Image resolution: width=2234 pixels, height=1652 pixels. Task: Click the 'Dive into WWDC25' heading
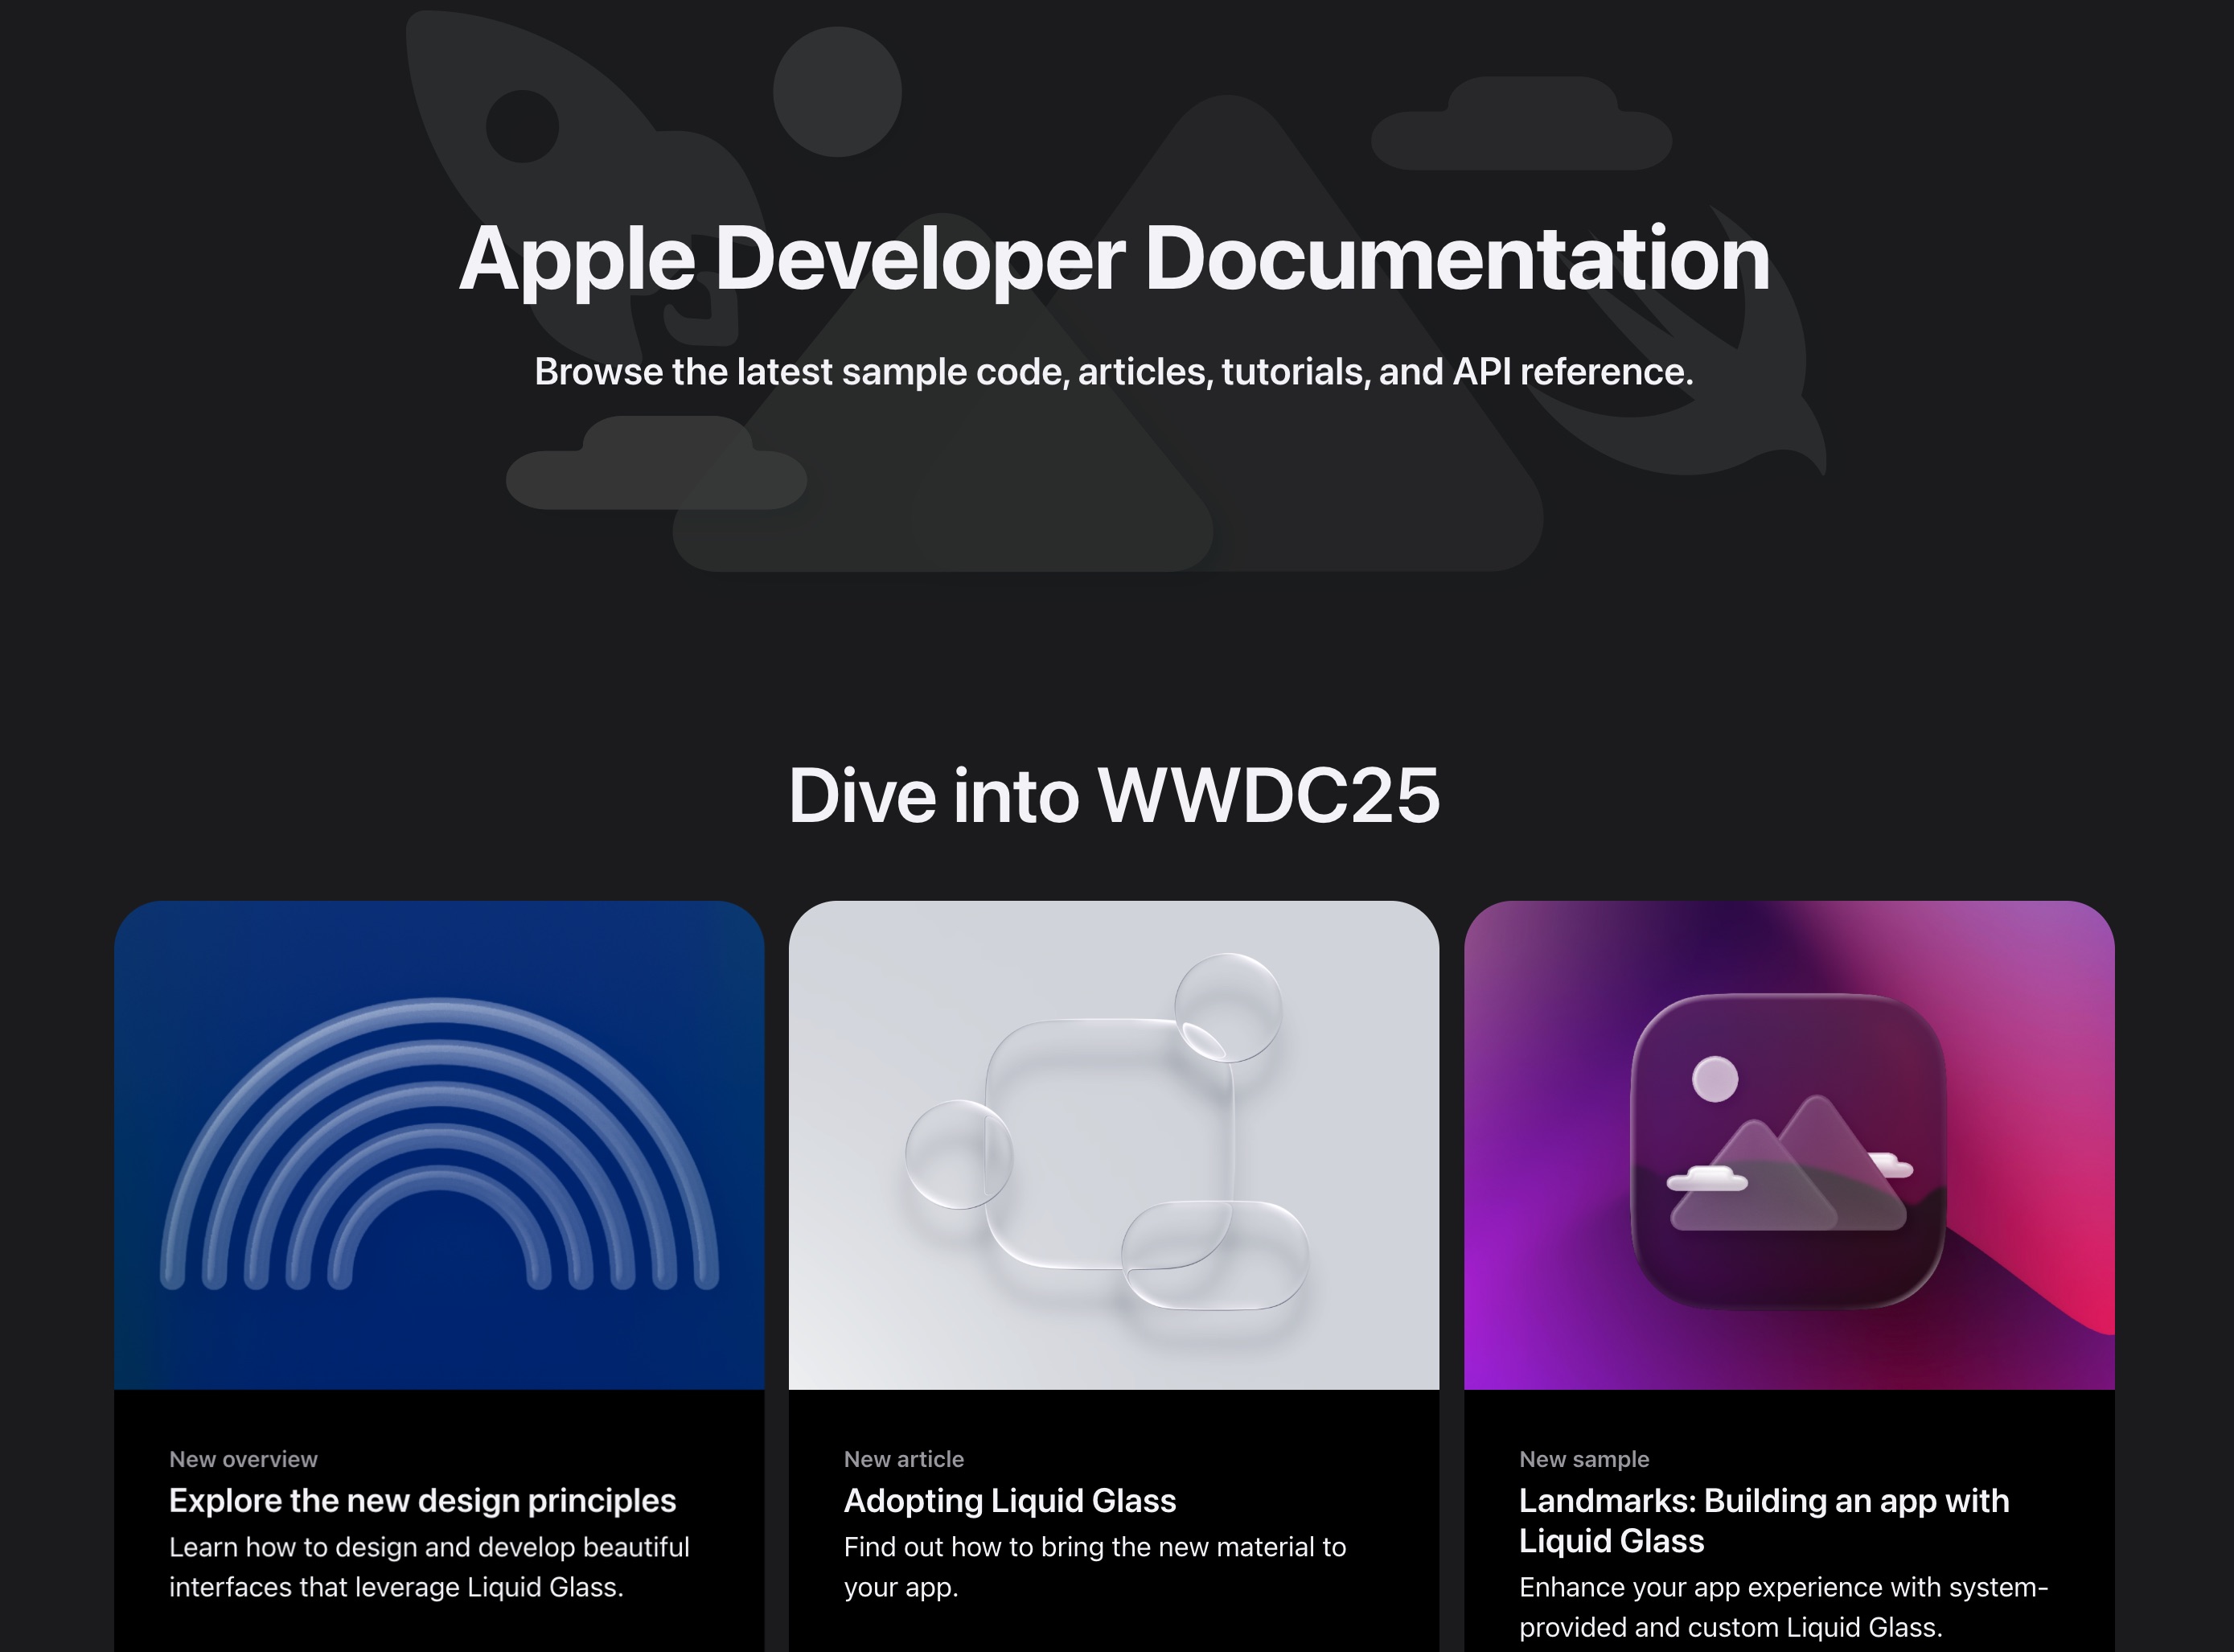tap(1114, 795)
